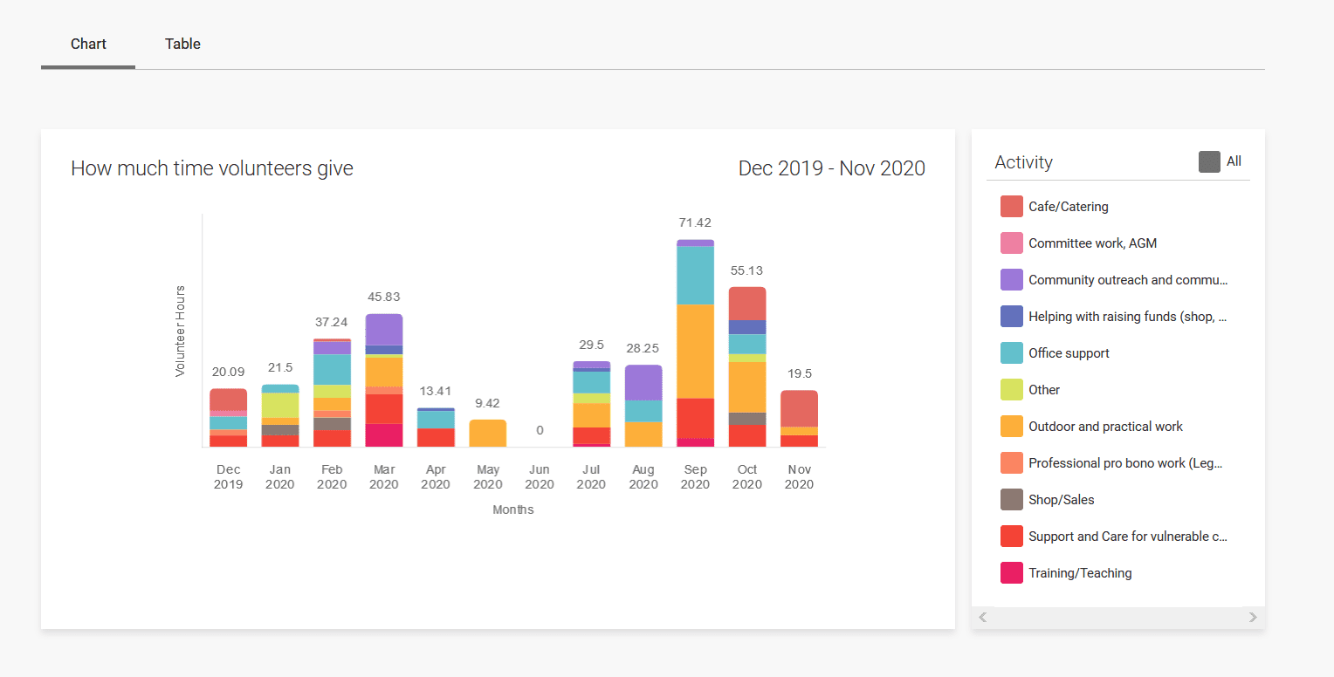Click the May 2020 bar
Viewport: 1334px width, 677px height.
[487, 434]
